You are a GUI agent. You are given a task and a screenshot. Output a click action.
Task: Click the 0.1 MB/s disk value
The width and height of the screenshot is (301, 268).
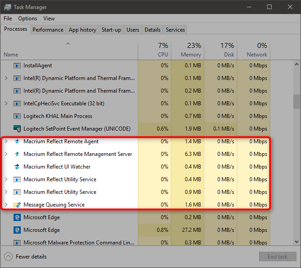[x=224, y=129]
